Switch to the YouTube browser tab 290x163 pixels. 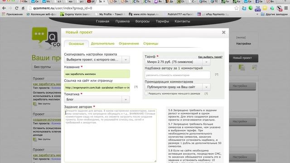point(91,1)
